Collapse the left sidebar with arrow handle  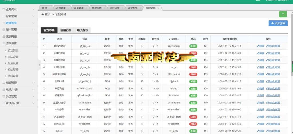[x=39, y=65]
